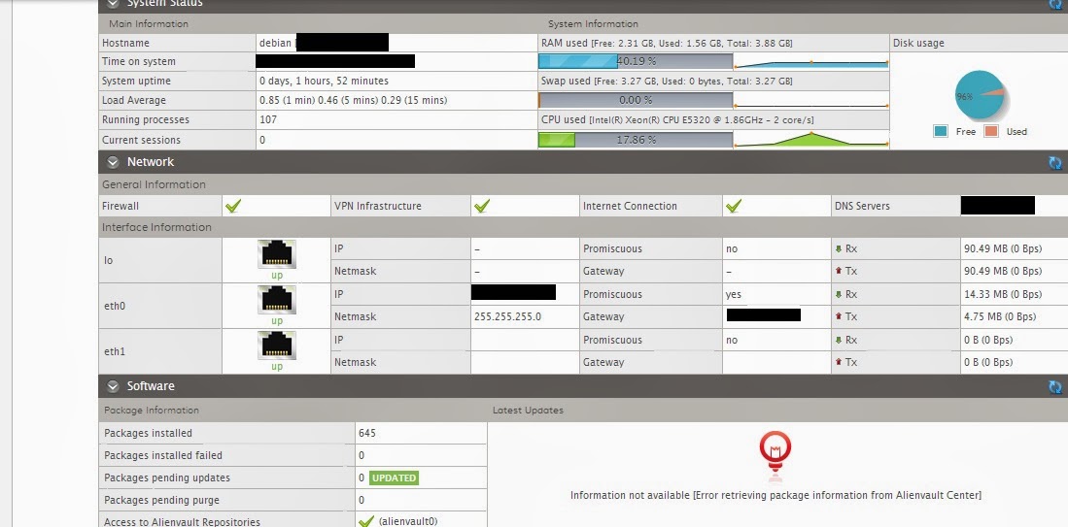Image resolution: width=1068 pixels, height=527 pixels.
Task: Click the CPU usage history graph
Action: pyautogui.click(x=811, y=140)
